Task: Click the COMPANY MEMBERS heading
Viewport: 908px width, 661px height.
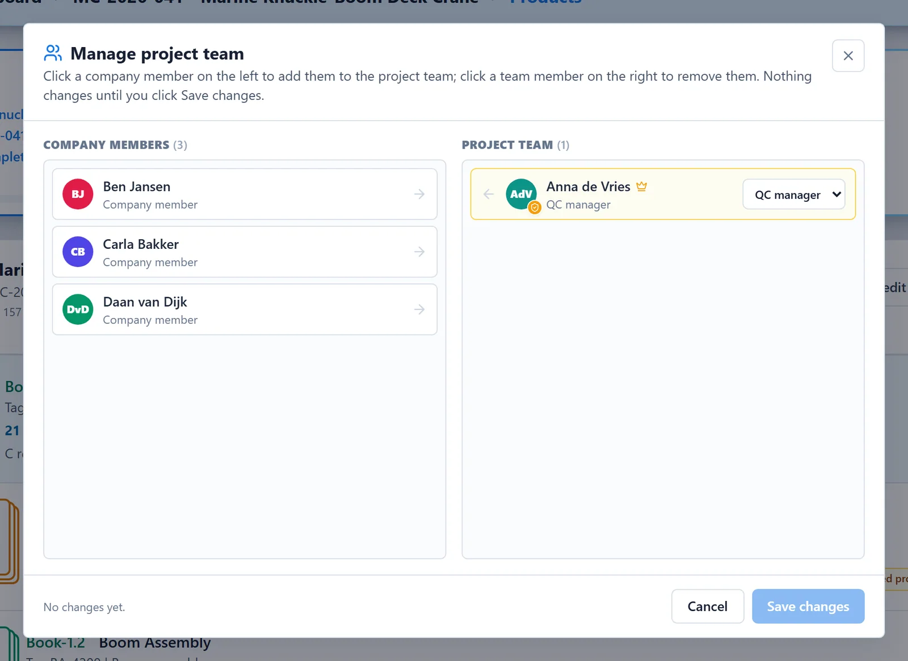Action: pyautogui.click(x=106, y=145)
